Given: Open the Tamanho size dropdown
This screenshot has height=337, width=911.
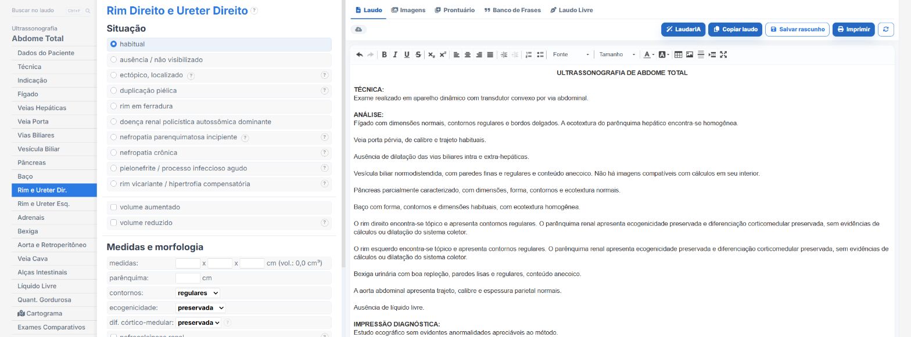Looking at the screenshot, I should 617,55.
